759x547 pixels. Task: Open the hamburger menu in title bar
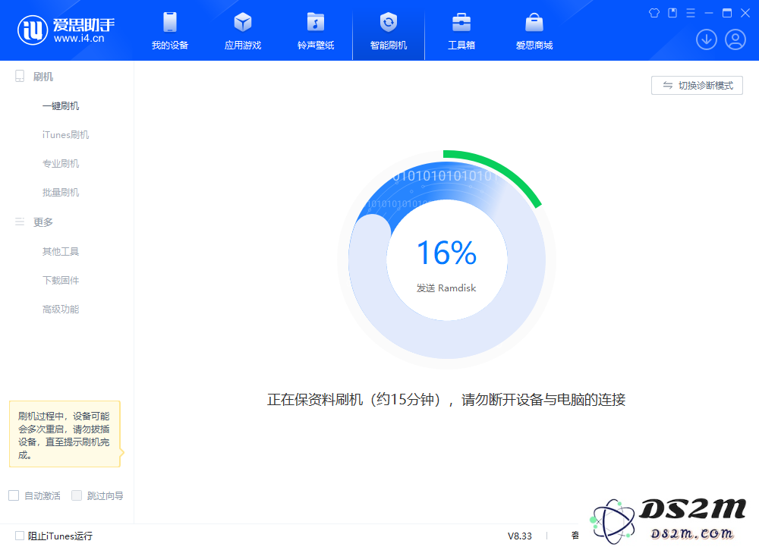click(x=691, y=13)
